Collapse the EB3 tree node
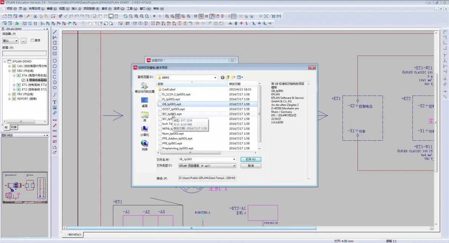Viewport: 449px width, 243px height. coord(9,71)
